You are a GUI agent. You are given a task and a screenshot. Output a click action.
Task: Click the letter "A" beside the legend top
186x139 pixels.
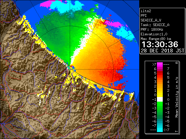177,63
